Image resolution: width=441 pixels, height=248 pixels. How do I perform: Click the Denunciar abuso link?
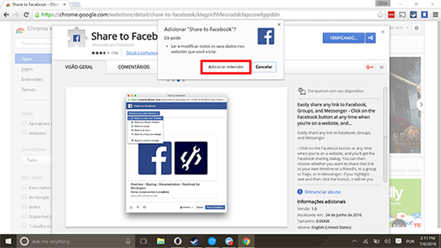323,192
